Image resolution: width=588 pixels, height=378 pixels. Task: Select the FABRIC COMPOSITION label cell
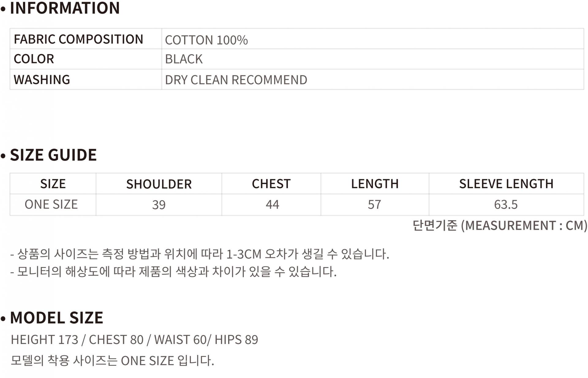78,39
